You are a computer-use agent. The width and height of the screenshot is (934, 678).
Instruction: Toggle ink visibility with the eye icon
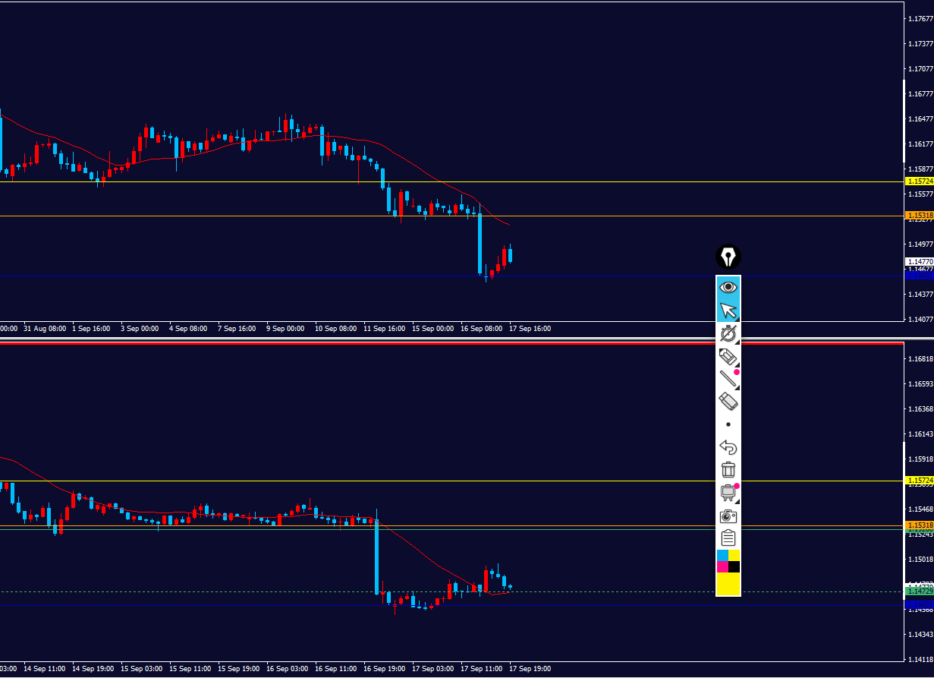tap(728, 287)
